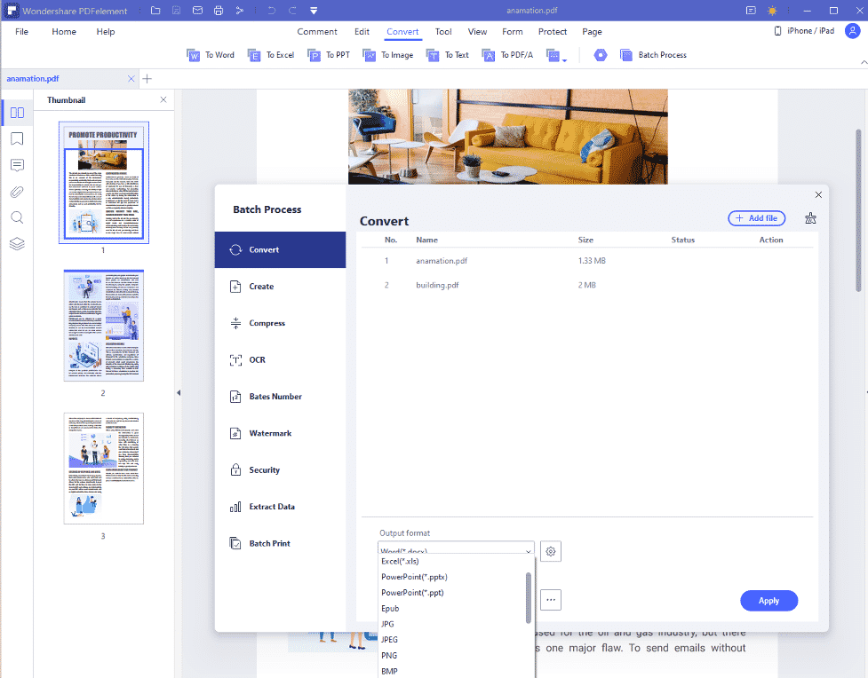This screenshot has height=678, width=868.
Task: Add a new document tab
Action: tap(147, 78)
